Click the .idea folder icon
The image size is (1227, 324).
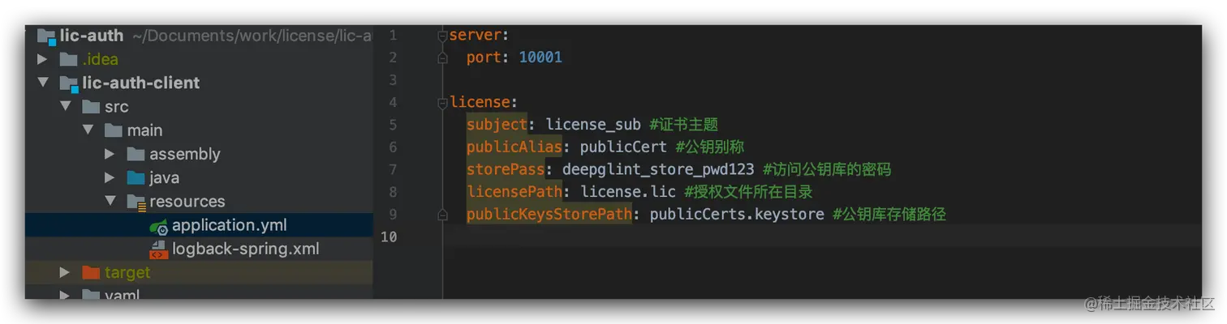tap(68, 59)
